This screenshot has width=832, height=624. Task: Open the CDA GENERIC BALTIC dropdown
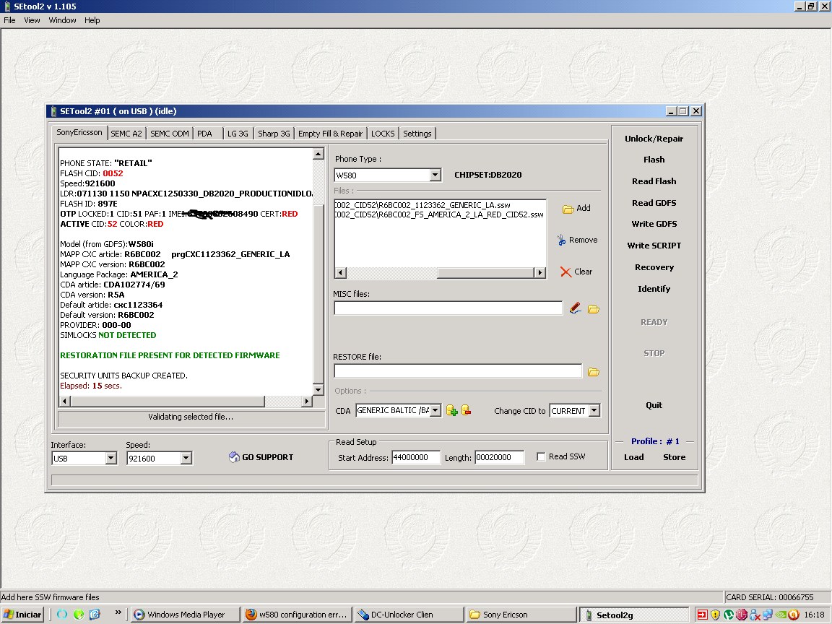coord(435,410)
